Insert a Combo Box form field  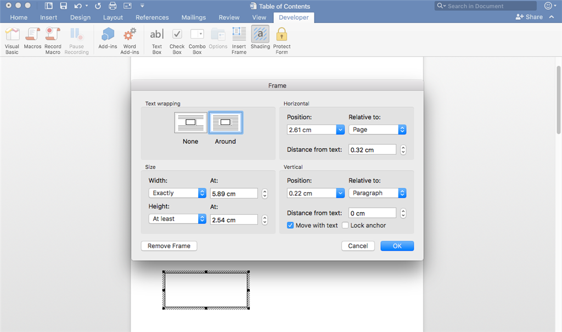(x=197, y=41)
